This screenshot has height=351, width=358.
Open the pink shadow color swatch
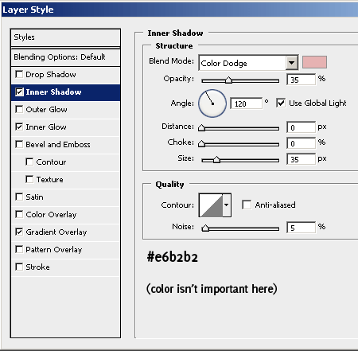pyautogui.click(x=314, y=62)
